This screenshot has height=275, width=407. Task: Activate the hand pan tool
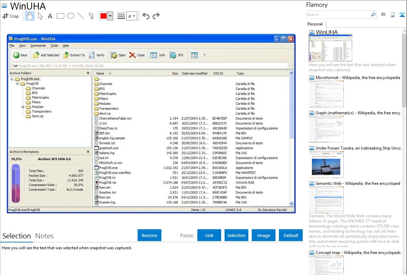[x=30, y=16]
